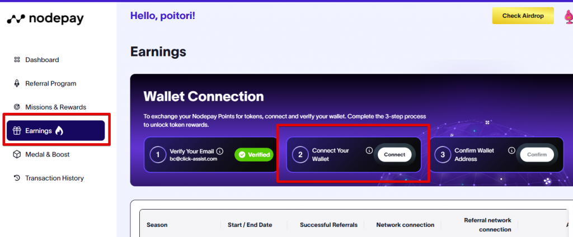This screenshot has height=237, width=573.
Task: Click info icon beside Connect Your Wallet
Action: pyautogui.click(x=369, y=150)
